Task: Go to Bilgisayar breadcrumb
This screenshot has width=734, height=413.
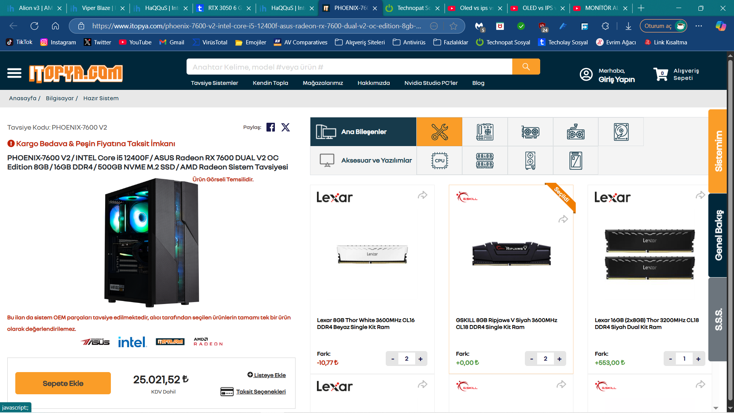Action: (x=60, y=98)
